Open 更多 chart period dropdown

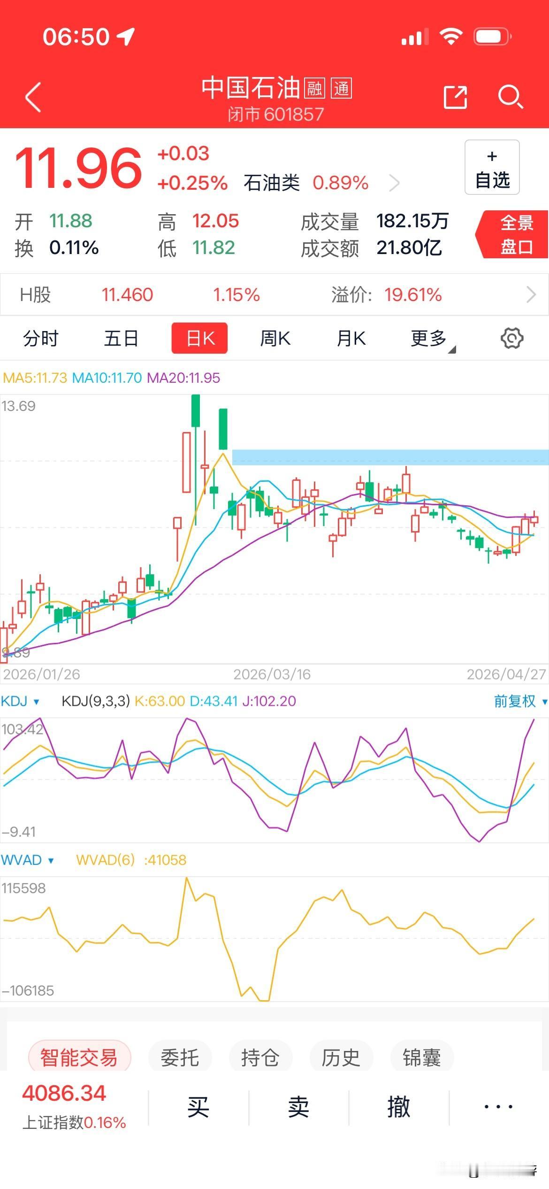[433, 339]
